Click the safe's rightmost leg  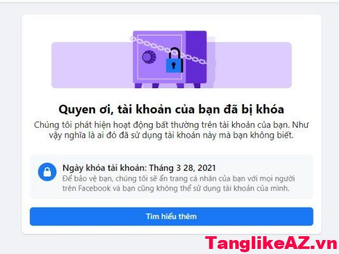197,86
